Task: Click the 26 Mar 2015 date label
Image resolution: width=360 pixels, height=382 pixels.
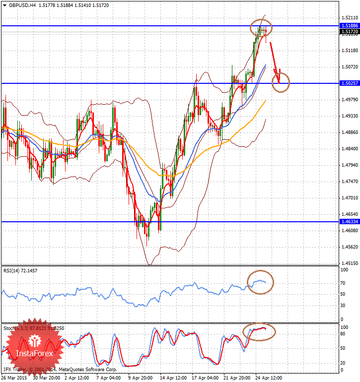Action: [x=14, y=378]
